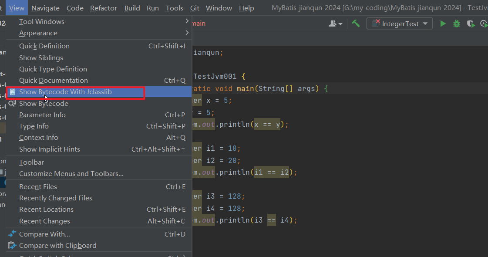This screenshot has height=257, width=488.
Task: Click the i2 = 20 code line
Action: pos(217,160)
